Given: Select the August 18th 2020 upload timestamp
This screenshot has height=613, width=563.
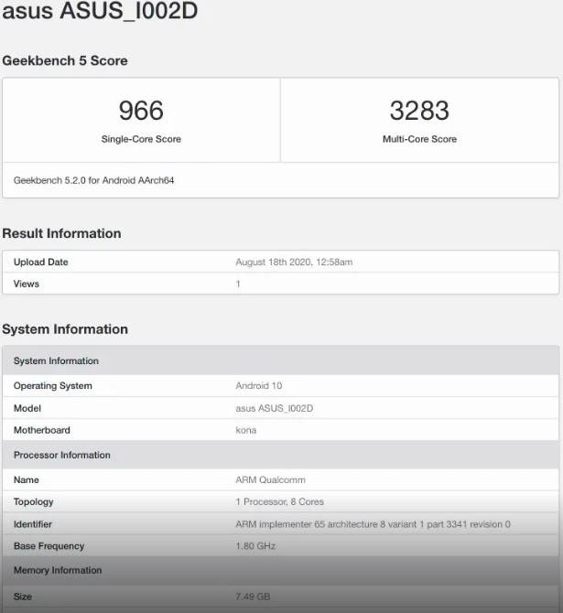Looking at the screenshot, I should pos(294,263).
